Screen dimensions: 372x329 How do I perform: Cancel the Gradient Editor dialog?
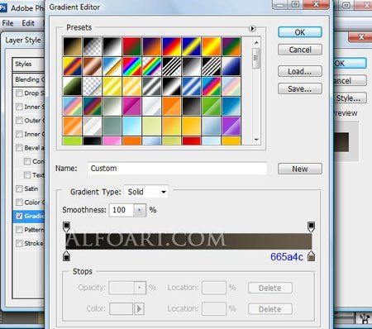(x=300, y=50)
